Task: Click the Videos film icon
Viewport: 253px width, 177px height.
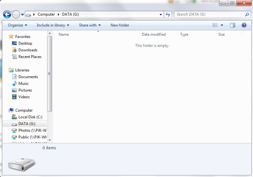Action: [14, 97]
